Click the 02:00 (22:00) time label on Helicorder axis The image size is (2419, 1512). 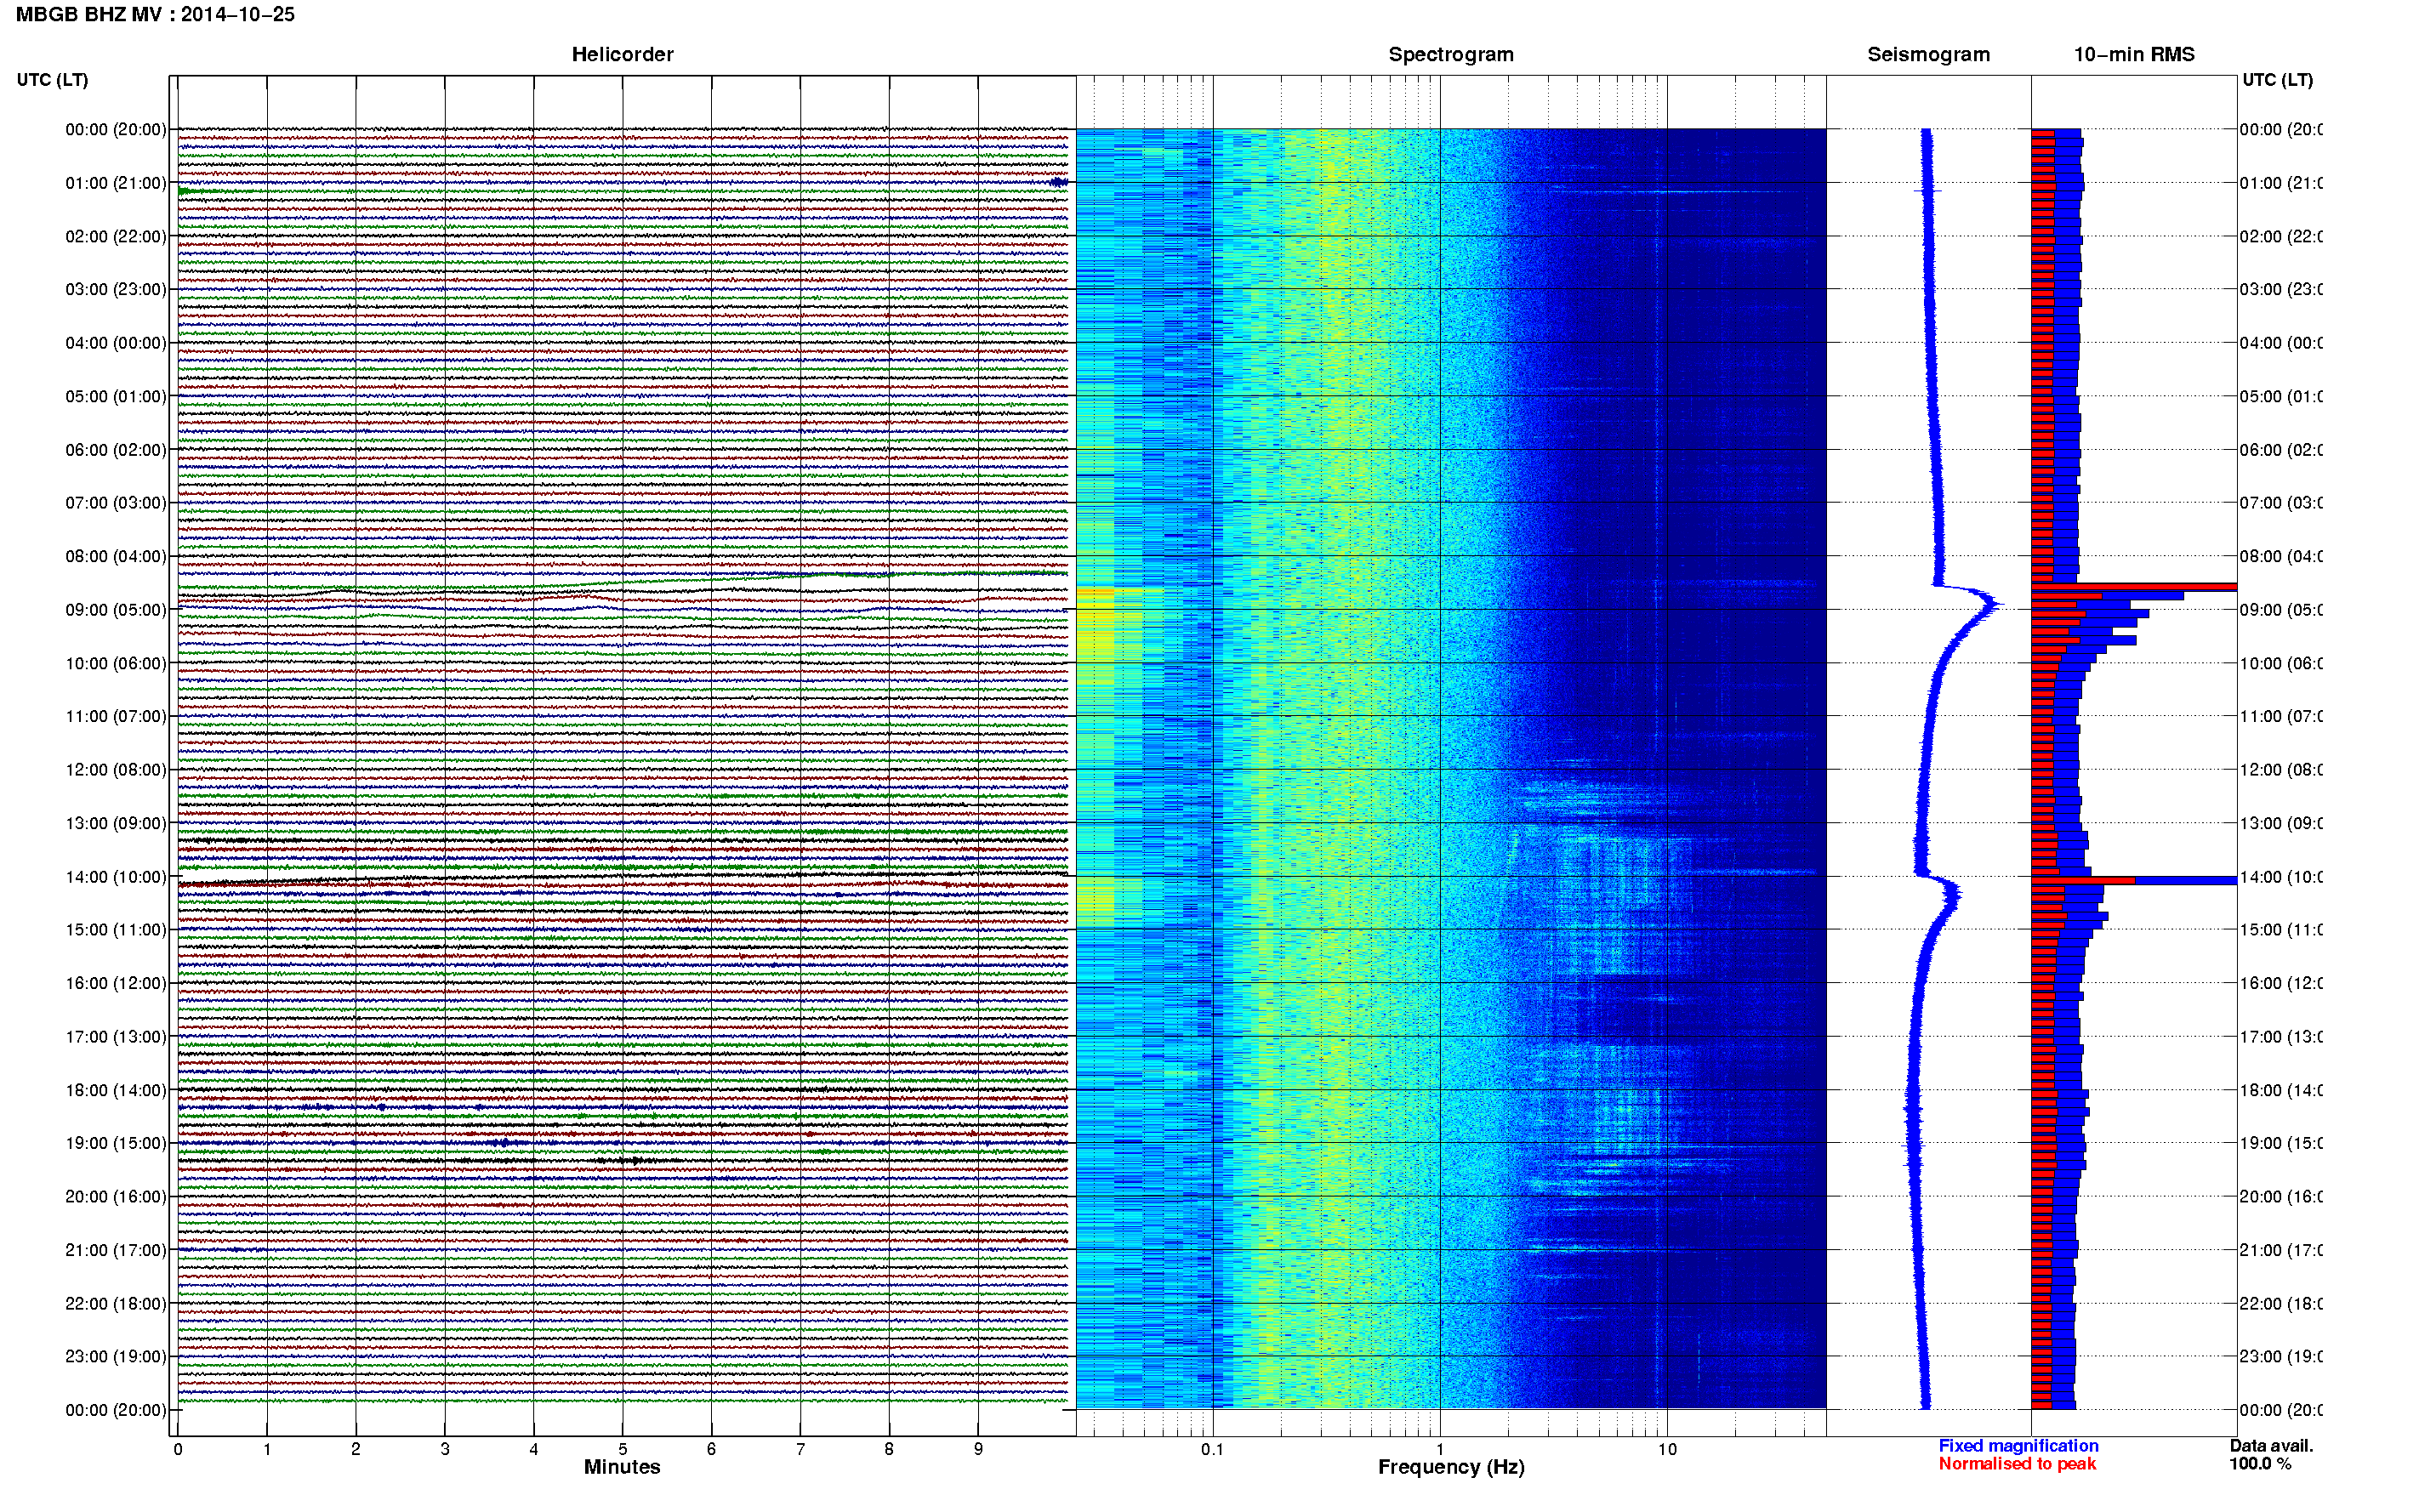coord(116,236)
